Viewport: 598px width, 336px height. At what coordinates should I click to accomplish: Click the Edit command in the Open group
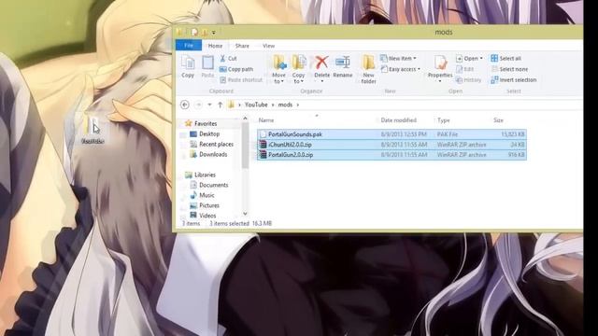pyautogui.click(x=465, y=69)
